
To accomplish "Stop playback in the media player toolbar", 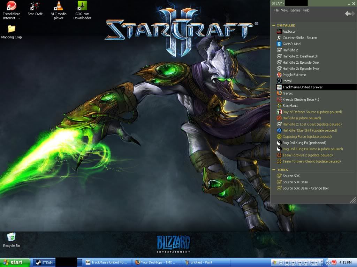I will (x=293, y=263).
